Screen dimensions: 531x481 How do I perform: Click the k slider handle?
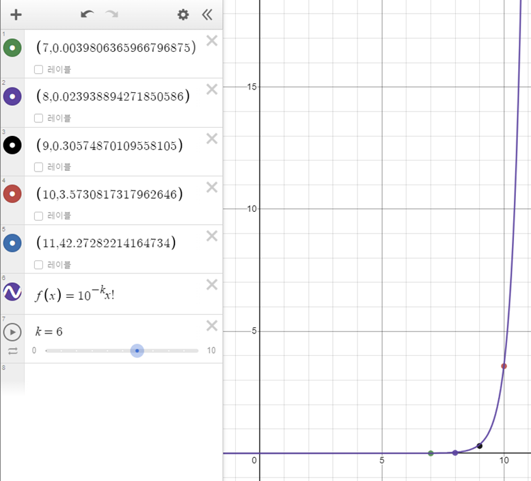pos(137,351)
